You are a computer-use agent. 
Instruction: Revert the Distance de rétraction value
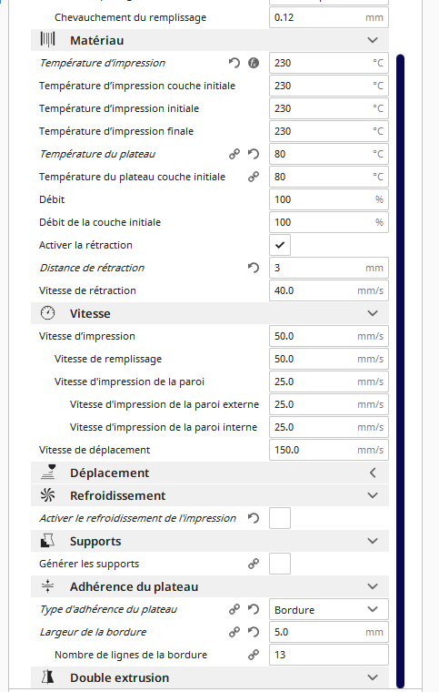click(254, 268)
